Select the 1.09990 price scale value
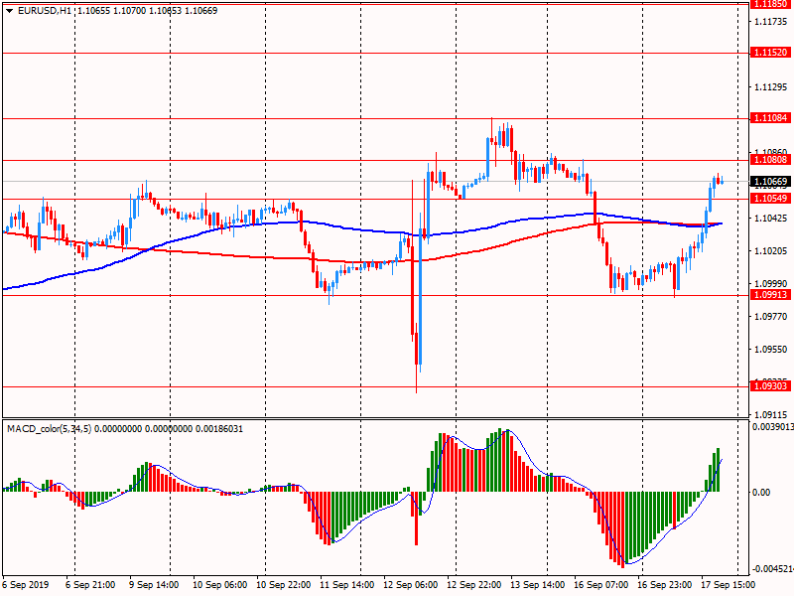 point(771,284)
